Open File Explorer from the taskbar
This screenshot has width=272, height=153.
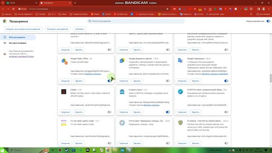(x=115, y=150)
